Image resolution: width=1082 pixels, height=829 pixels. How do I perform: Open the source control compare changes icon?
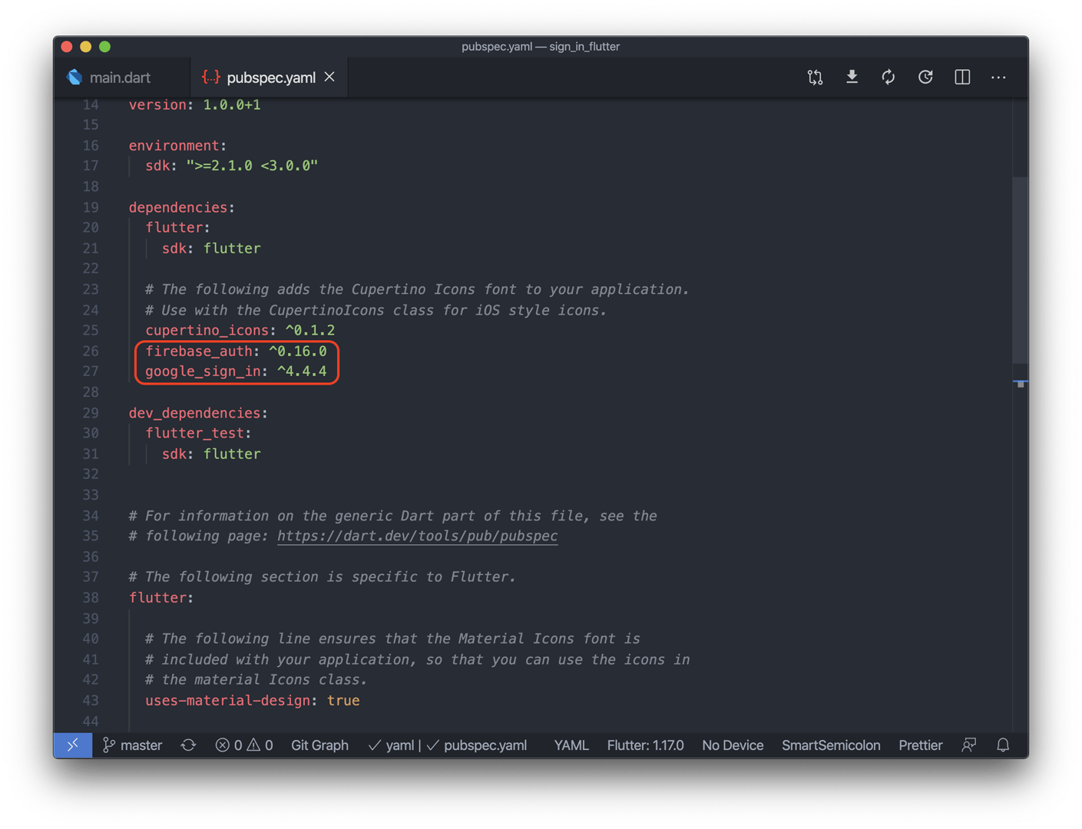click(815, 78)
